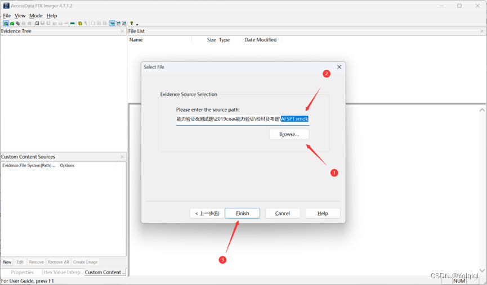Close the File List panel
The width and height of the screenshot is (487, 285).
(x=482, y=31)
